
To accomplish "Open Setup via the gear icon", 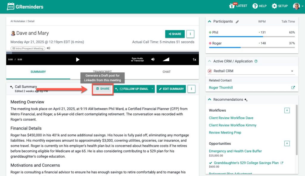I will [x=274, y=6].
